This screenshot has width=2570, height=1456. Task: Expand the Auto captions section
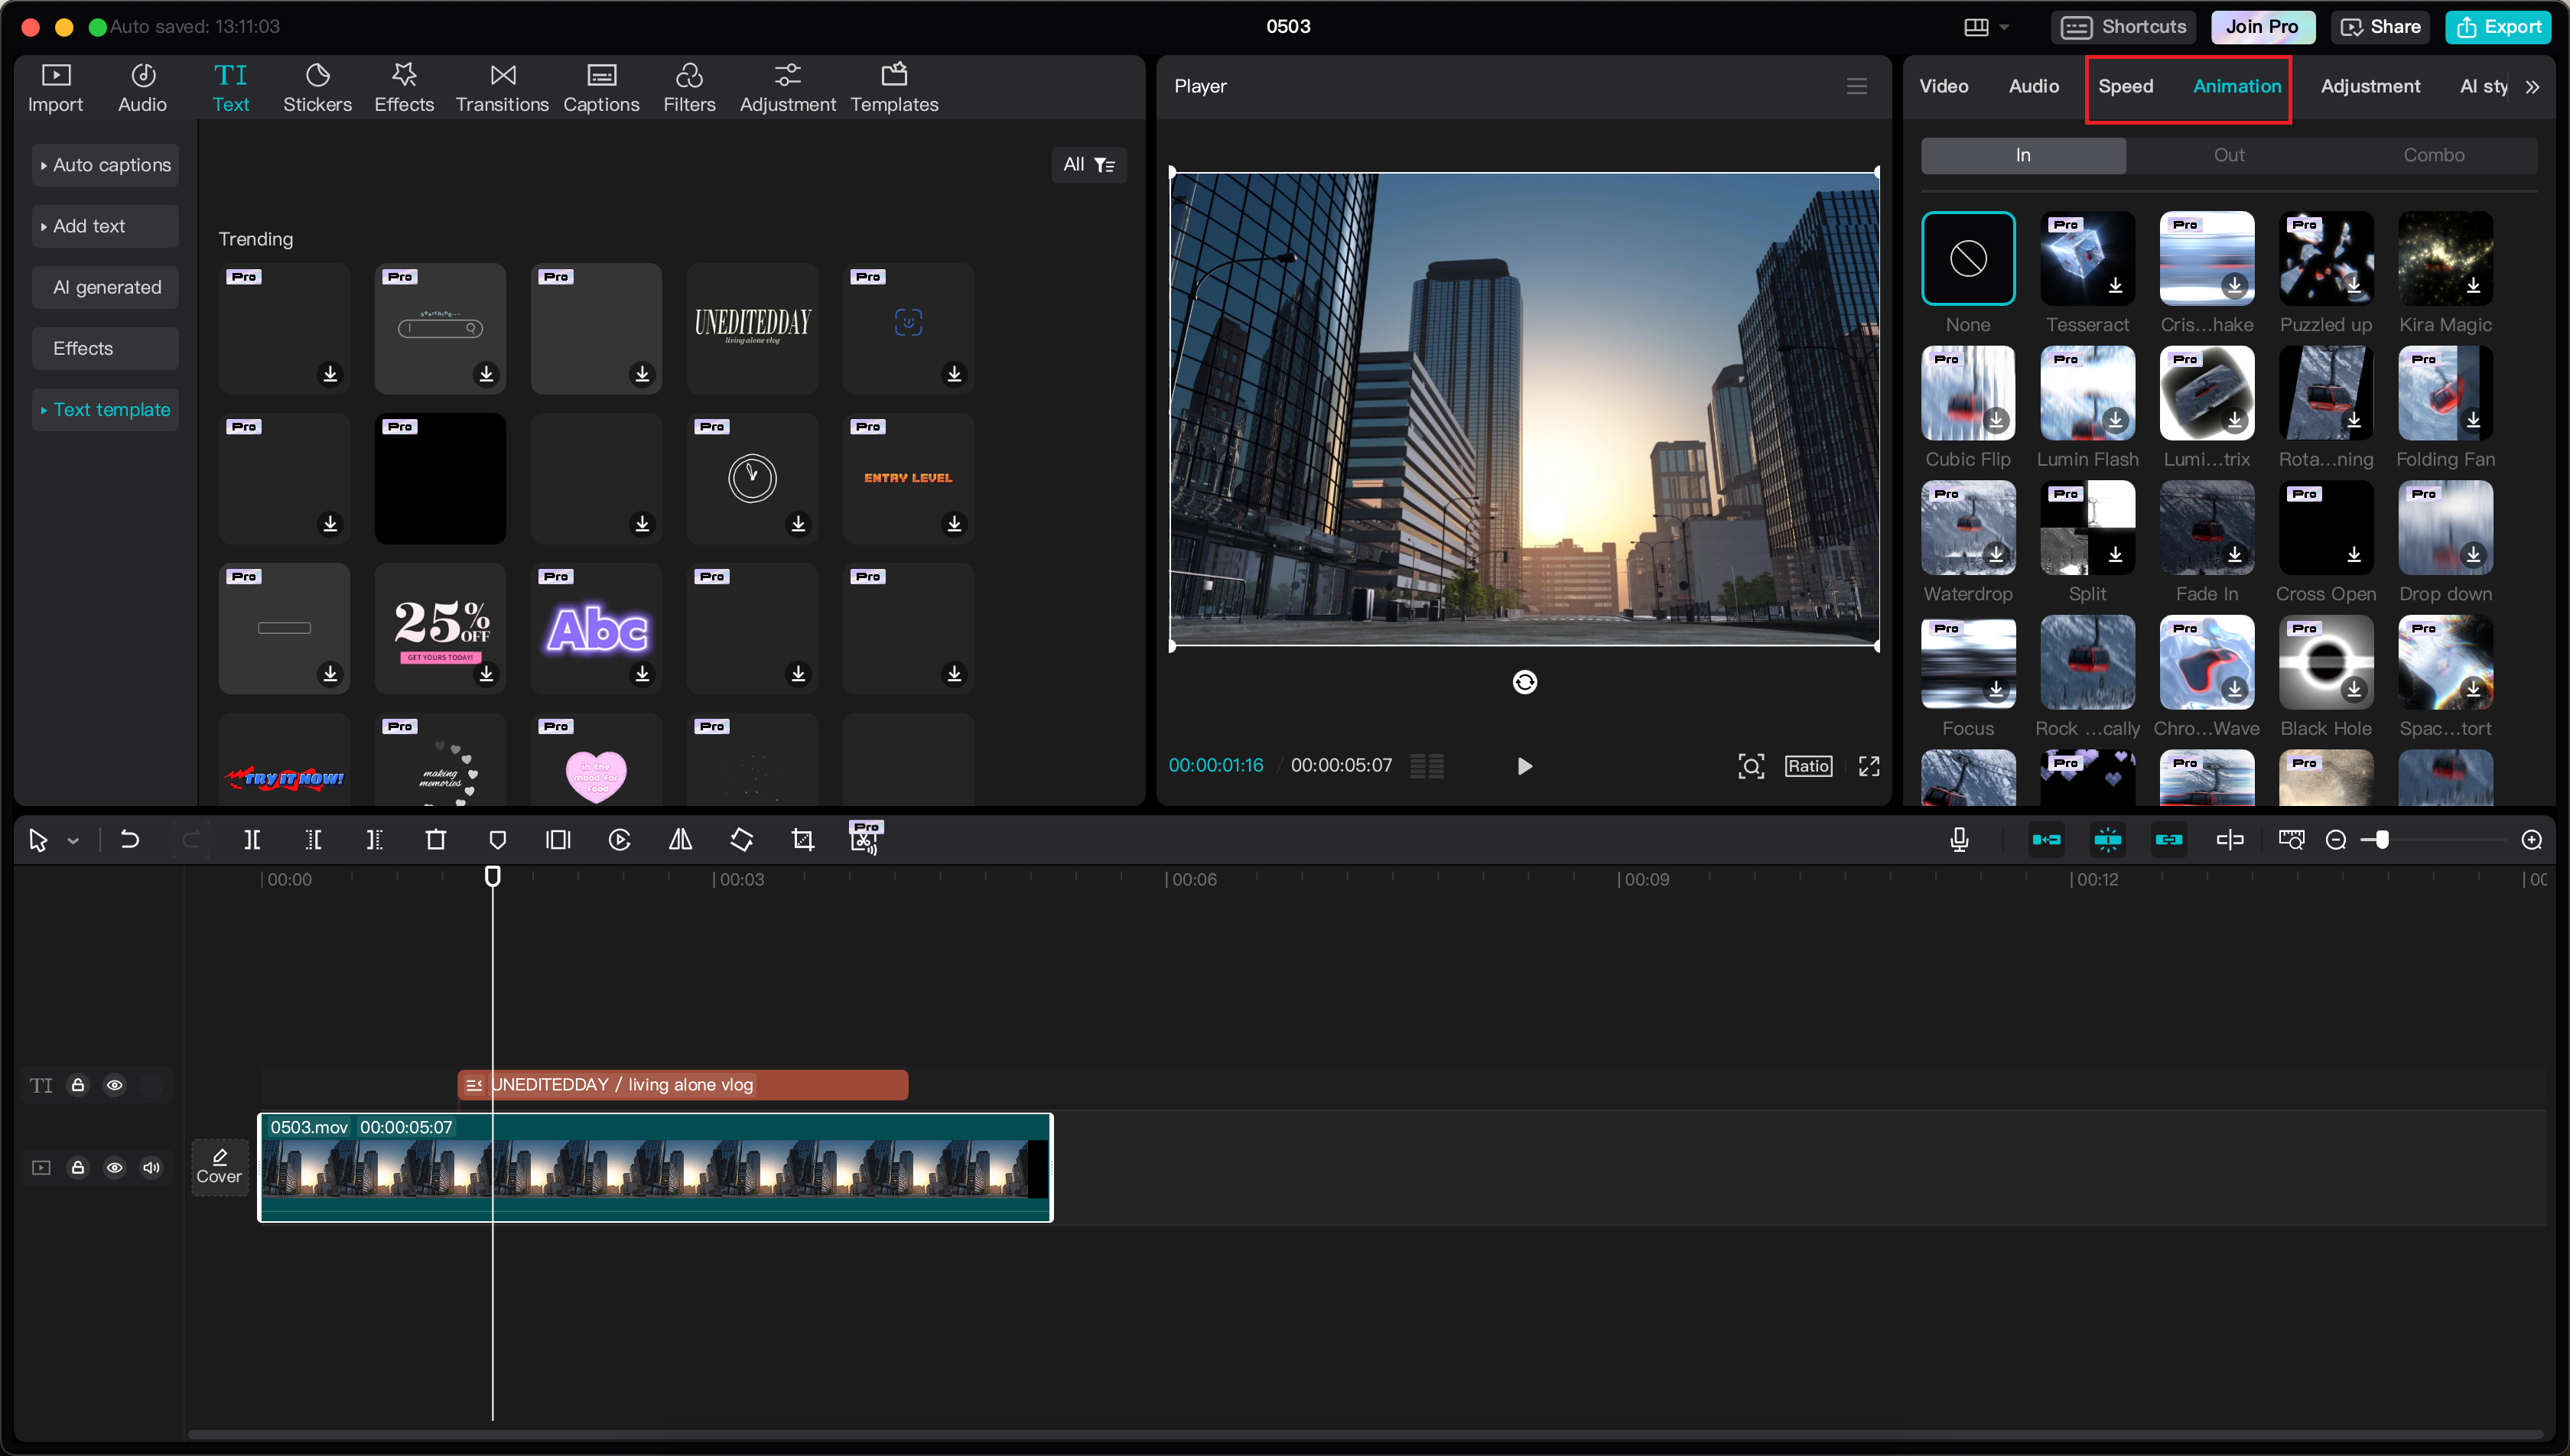click(x=105, y=164)
